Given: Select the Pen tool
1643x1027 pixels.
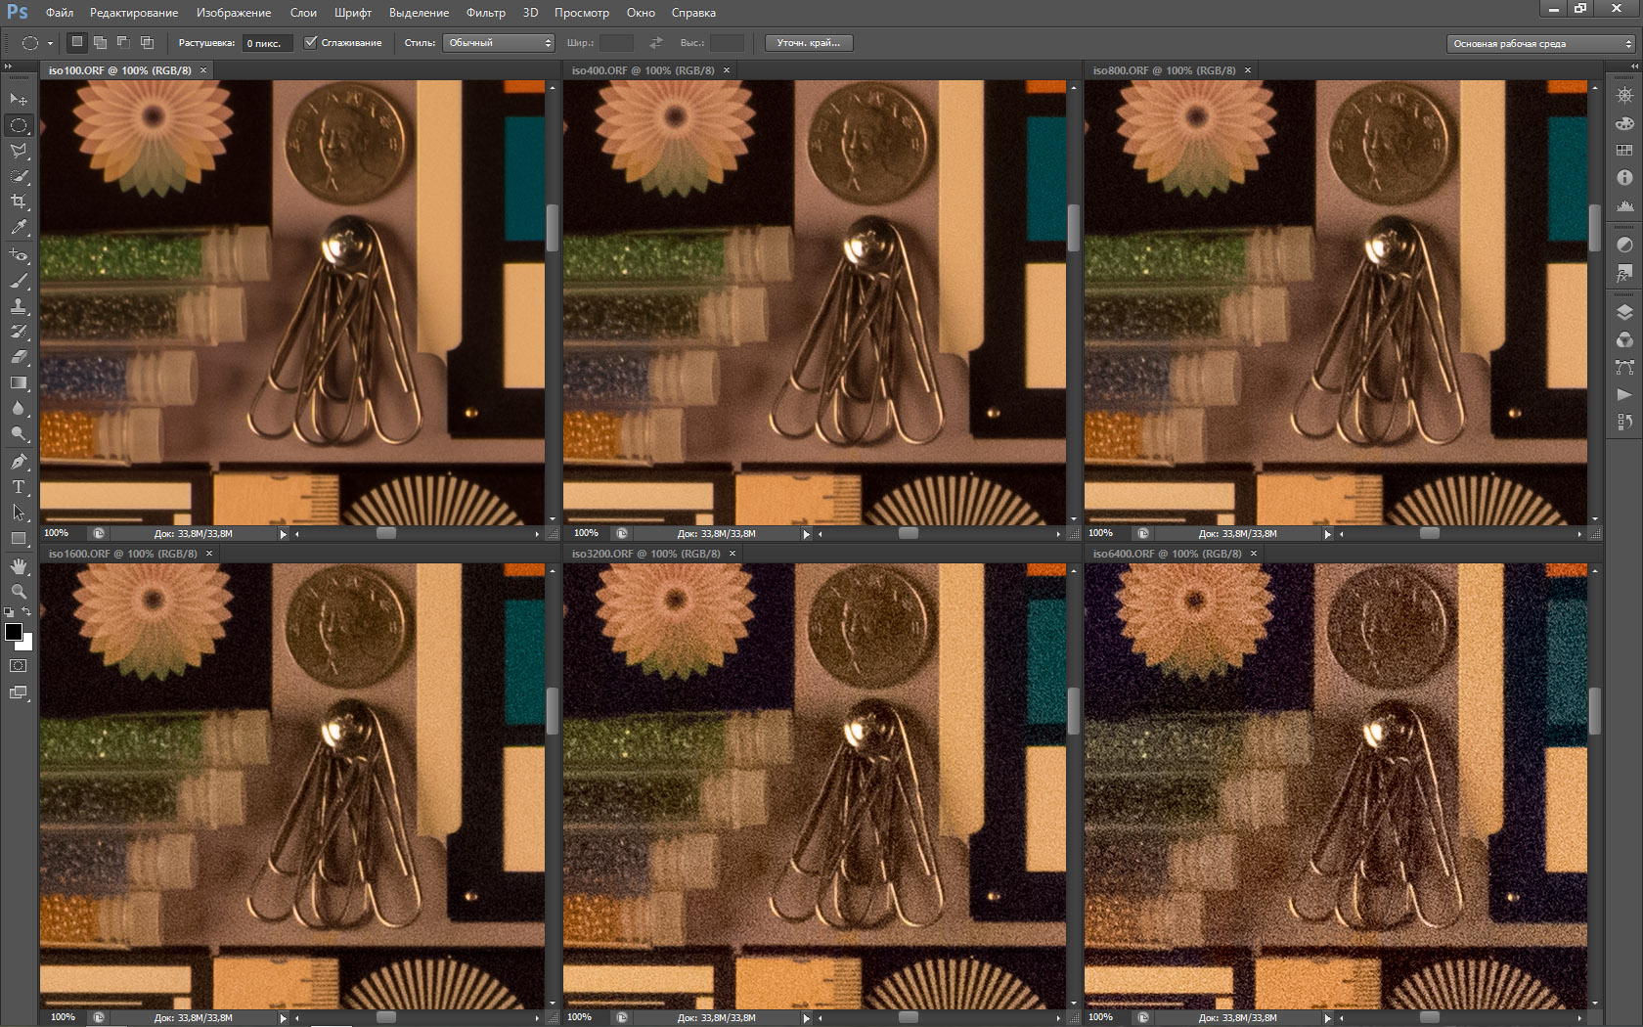Looking at the screenshot, I should pos(19,461).
